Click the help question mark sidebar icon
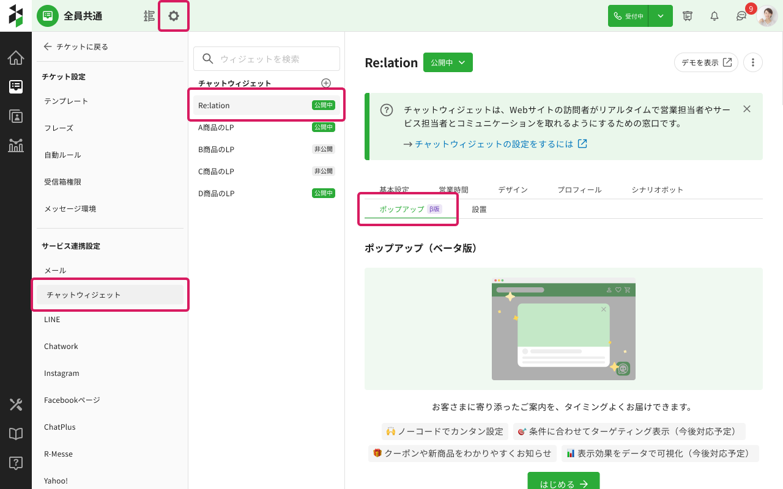The height and width of the screenshot is (489, 783). click(16, 463)
